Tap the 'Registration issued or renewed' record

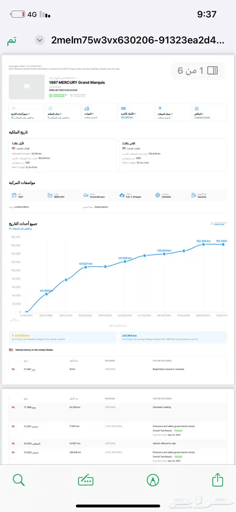(168, 369)
